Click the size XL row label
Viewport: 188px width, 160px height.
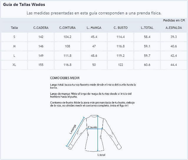click(14, 65)
